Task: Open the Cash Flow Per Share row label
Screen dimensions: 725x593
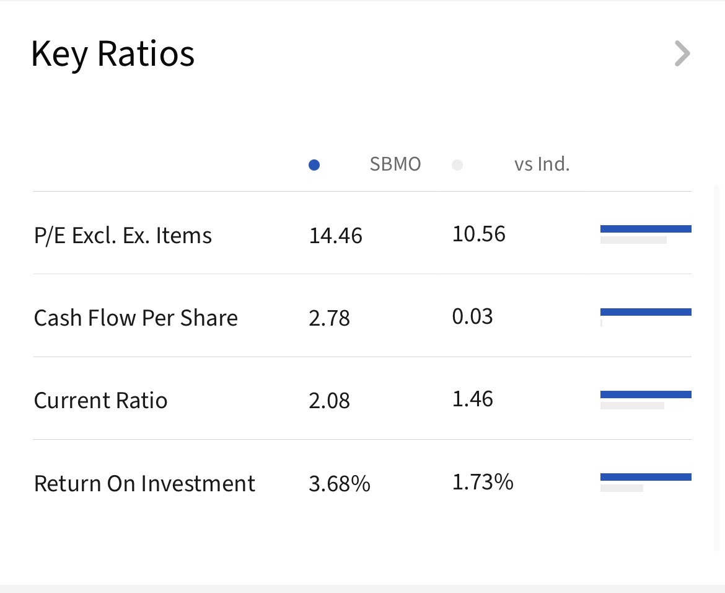Action: pos(136,318)
